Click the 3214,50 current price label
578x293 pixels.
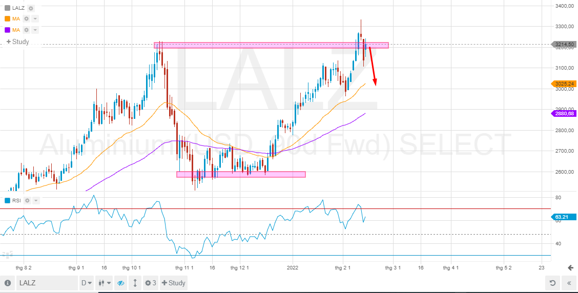[563, 44]
